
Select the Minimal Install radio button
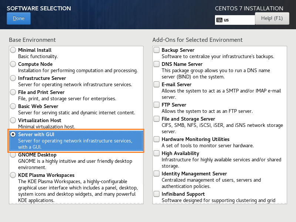coord(13,50)
